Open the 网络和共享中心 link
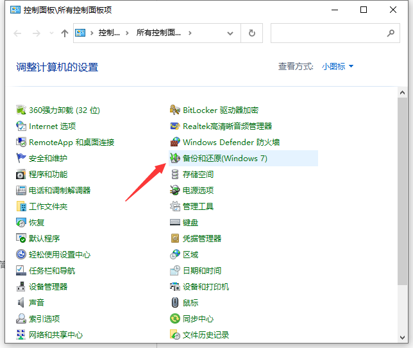This screenshot has width=413, height=348. 56,335
